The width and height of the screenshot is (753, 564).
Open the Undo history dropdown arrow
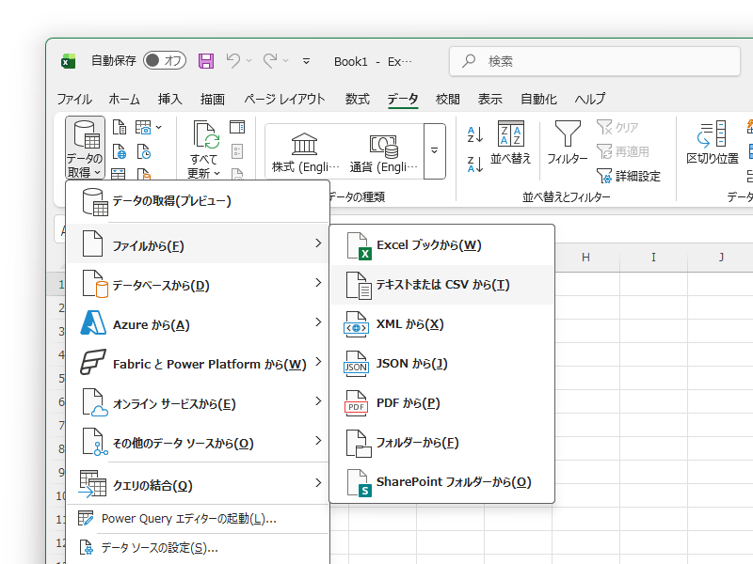[x=248, y=60]
